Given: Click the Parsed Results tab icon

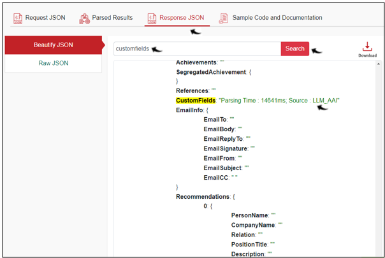Looking at the screenshot, I should tap(84, 18).
